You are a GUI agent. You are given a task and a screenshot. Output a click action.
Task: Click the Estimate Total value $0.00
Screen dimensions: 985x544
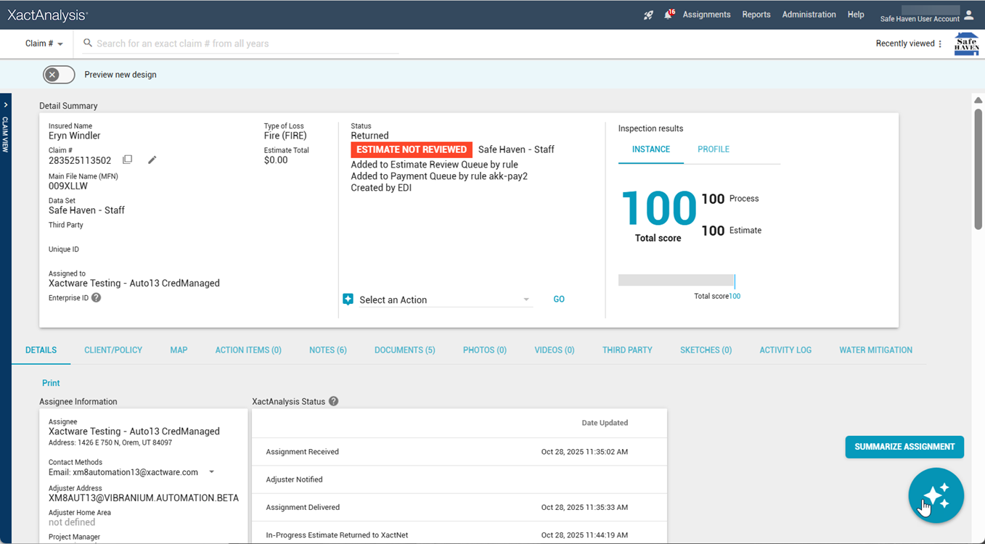pos(276,160)
